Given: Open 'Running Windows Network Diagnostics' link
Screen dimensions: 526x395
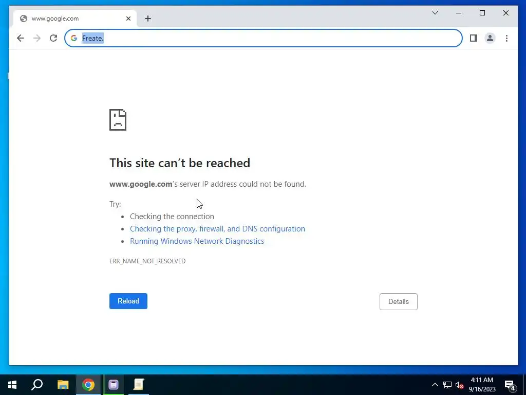Looking at the screenshot, I should tap(197, 241).
